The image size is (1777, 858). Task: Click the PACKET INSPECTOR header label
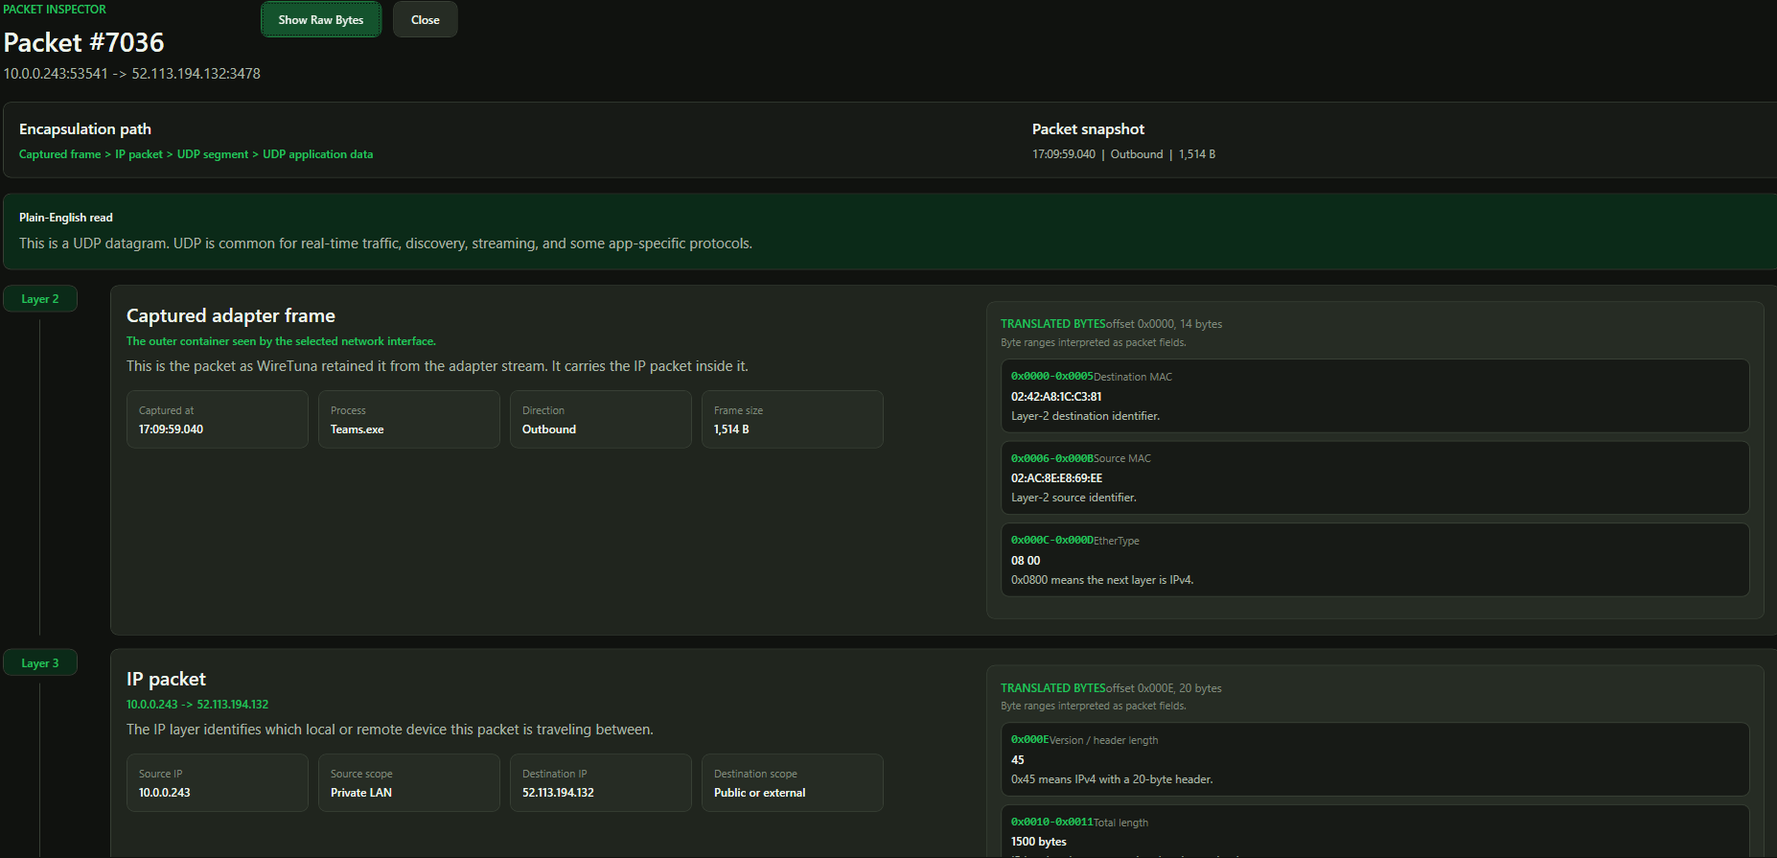[55, 9]
